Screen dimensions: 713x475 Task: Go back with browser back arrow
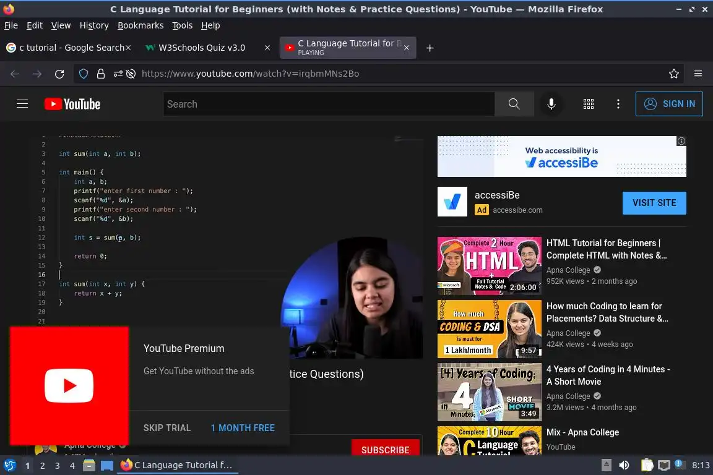pyautogui.click(x=15, y=74)
